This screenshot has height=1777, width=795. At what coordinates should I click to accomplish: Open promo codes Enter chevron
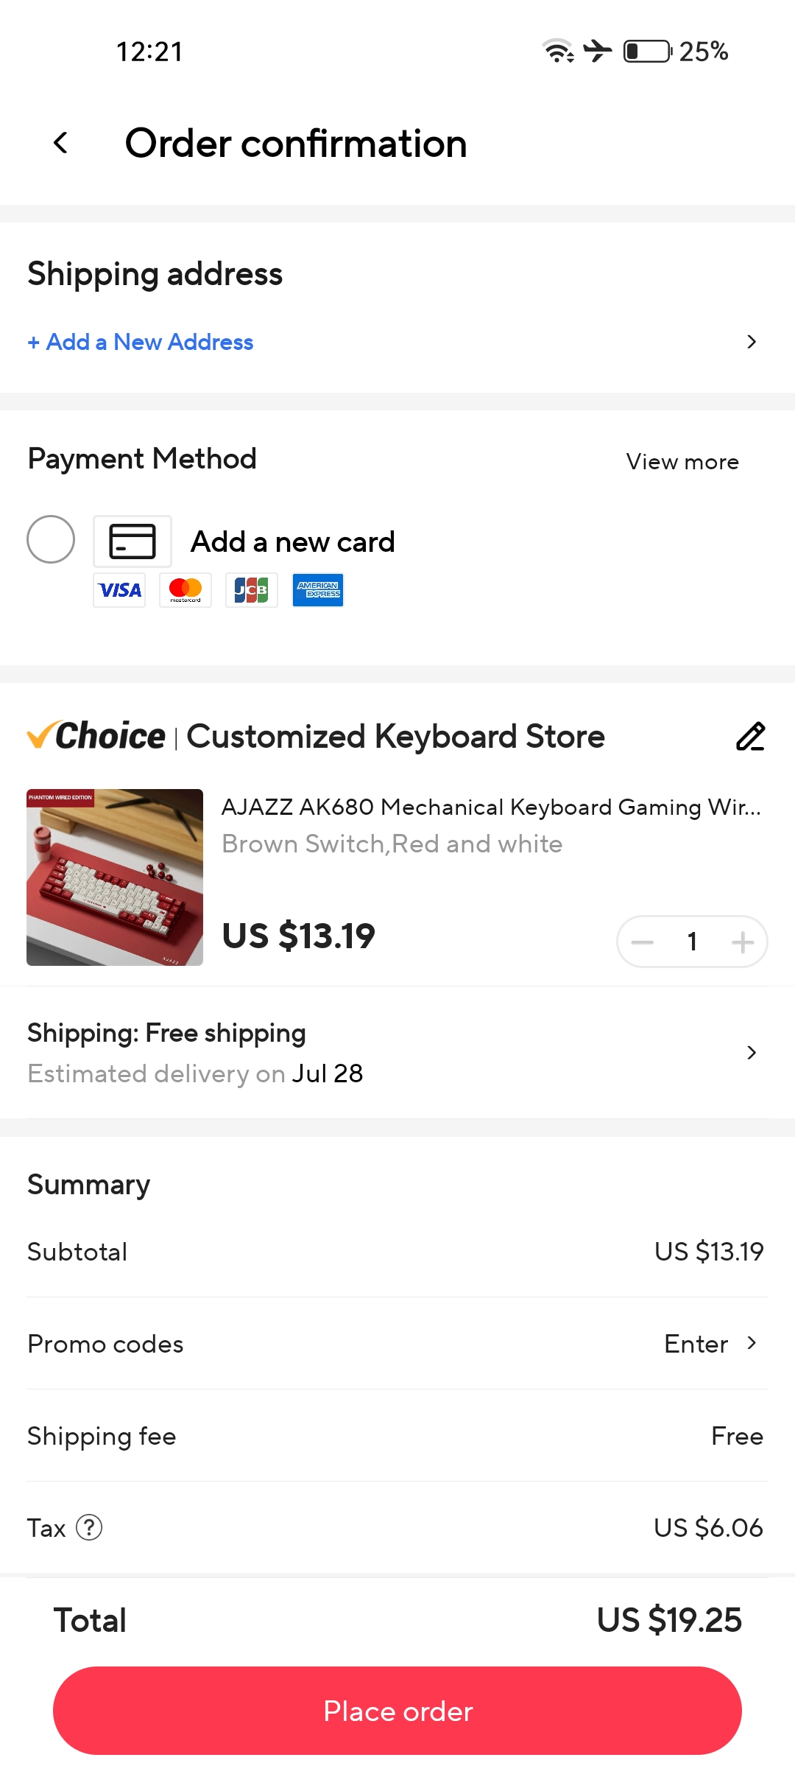coord(752,1343)
